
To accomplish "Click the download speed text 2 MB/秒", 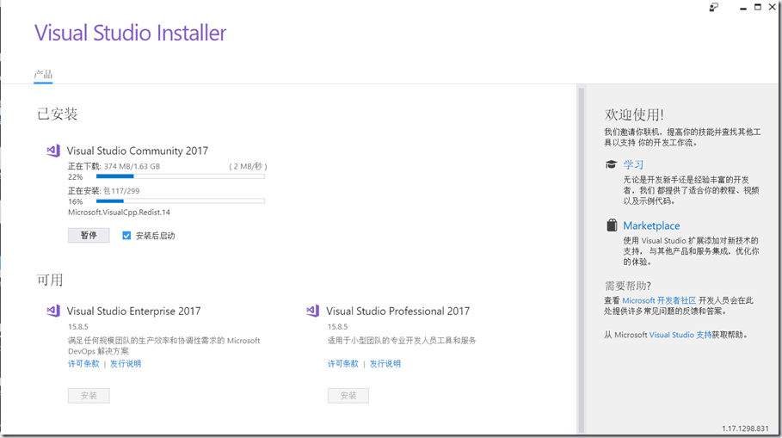I will pyautogui.click(x=248, y=166).
